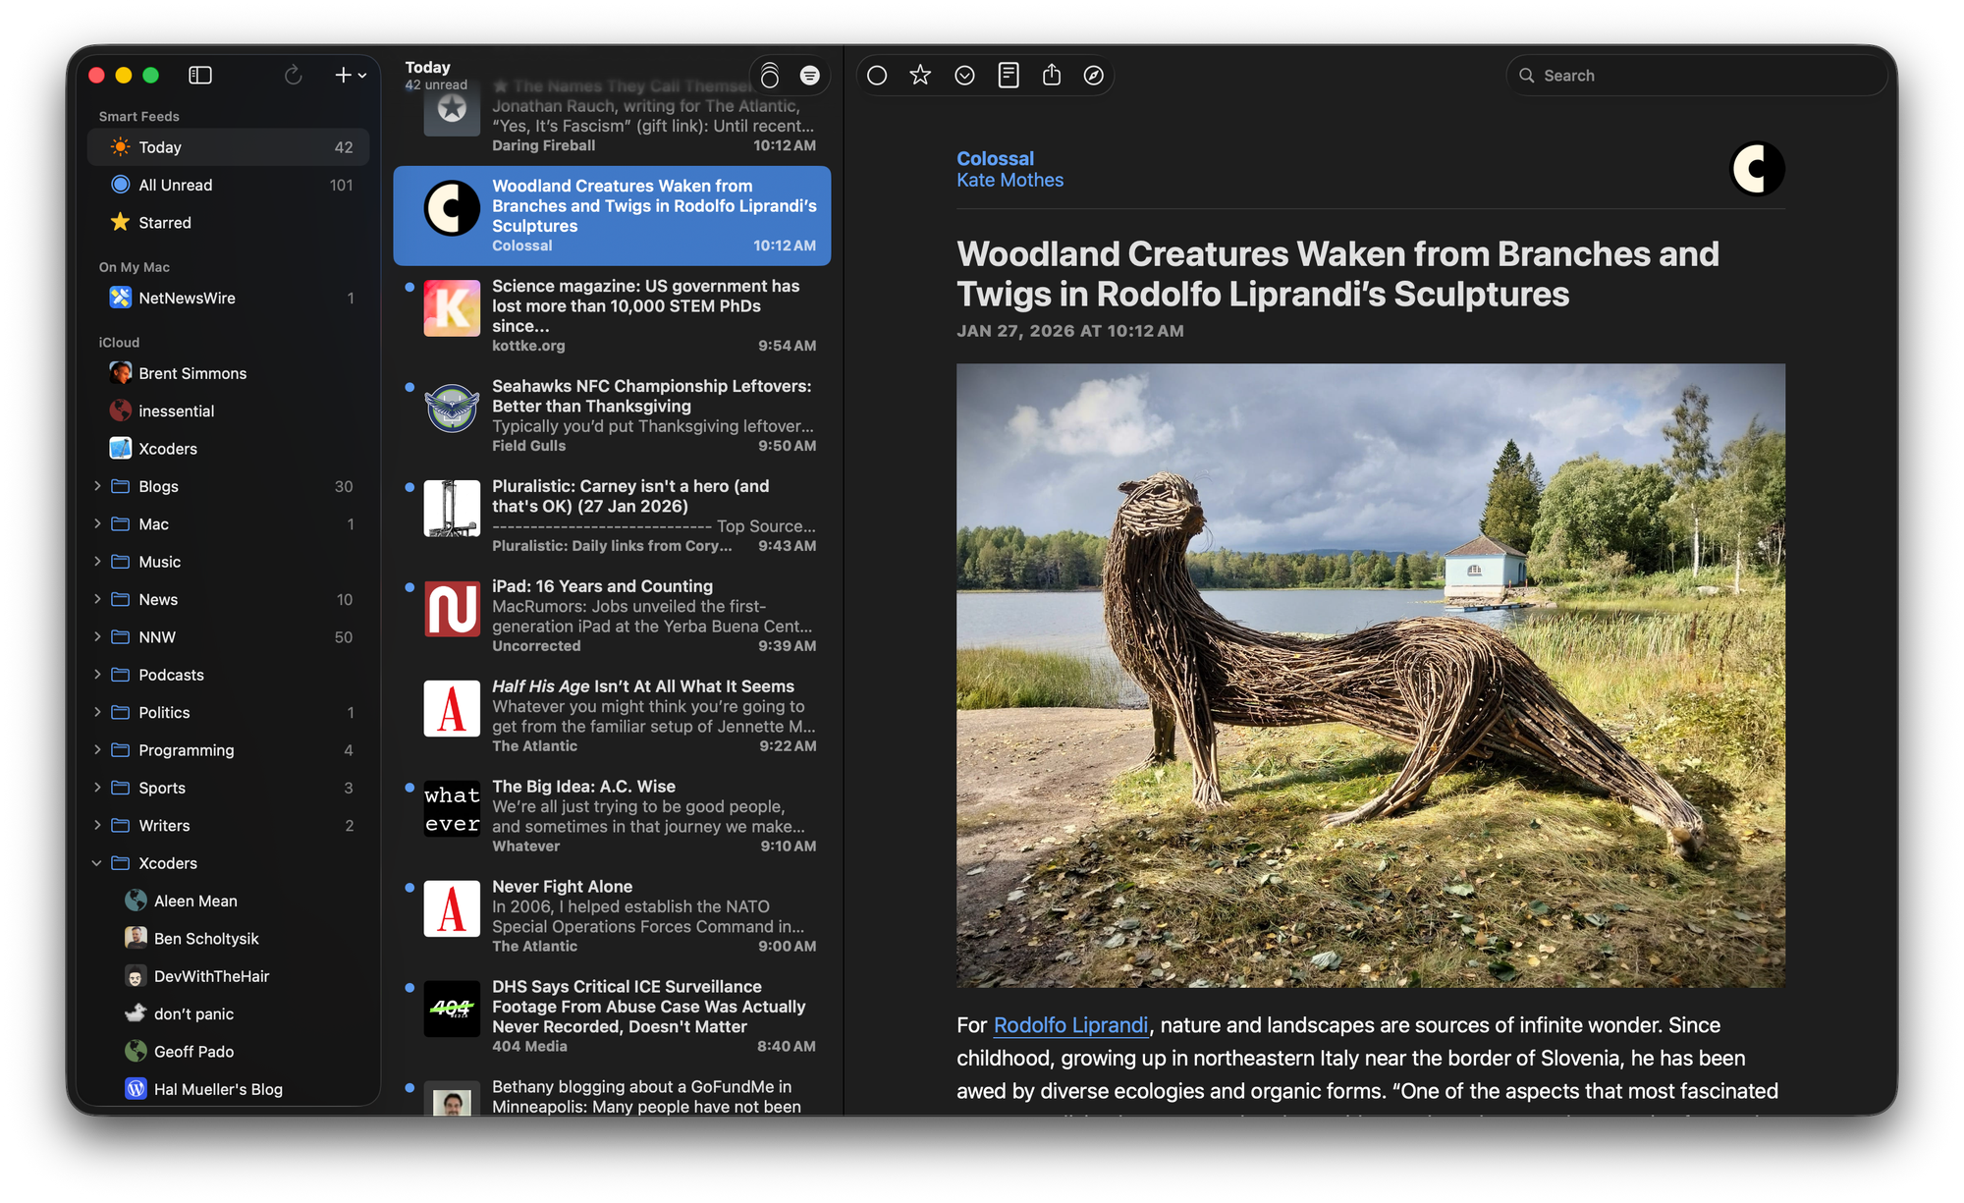Expand the News folder

97,599
